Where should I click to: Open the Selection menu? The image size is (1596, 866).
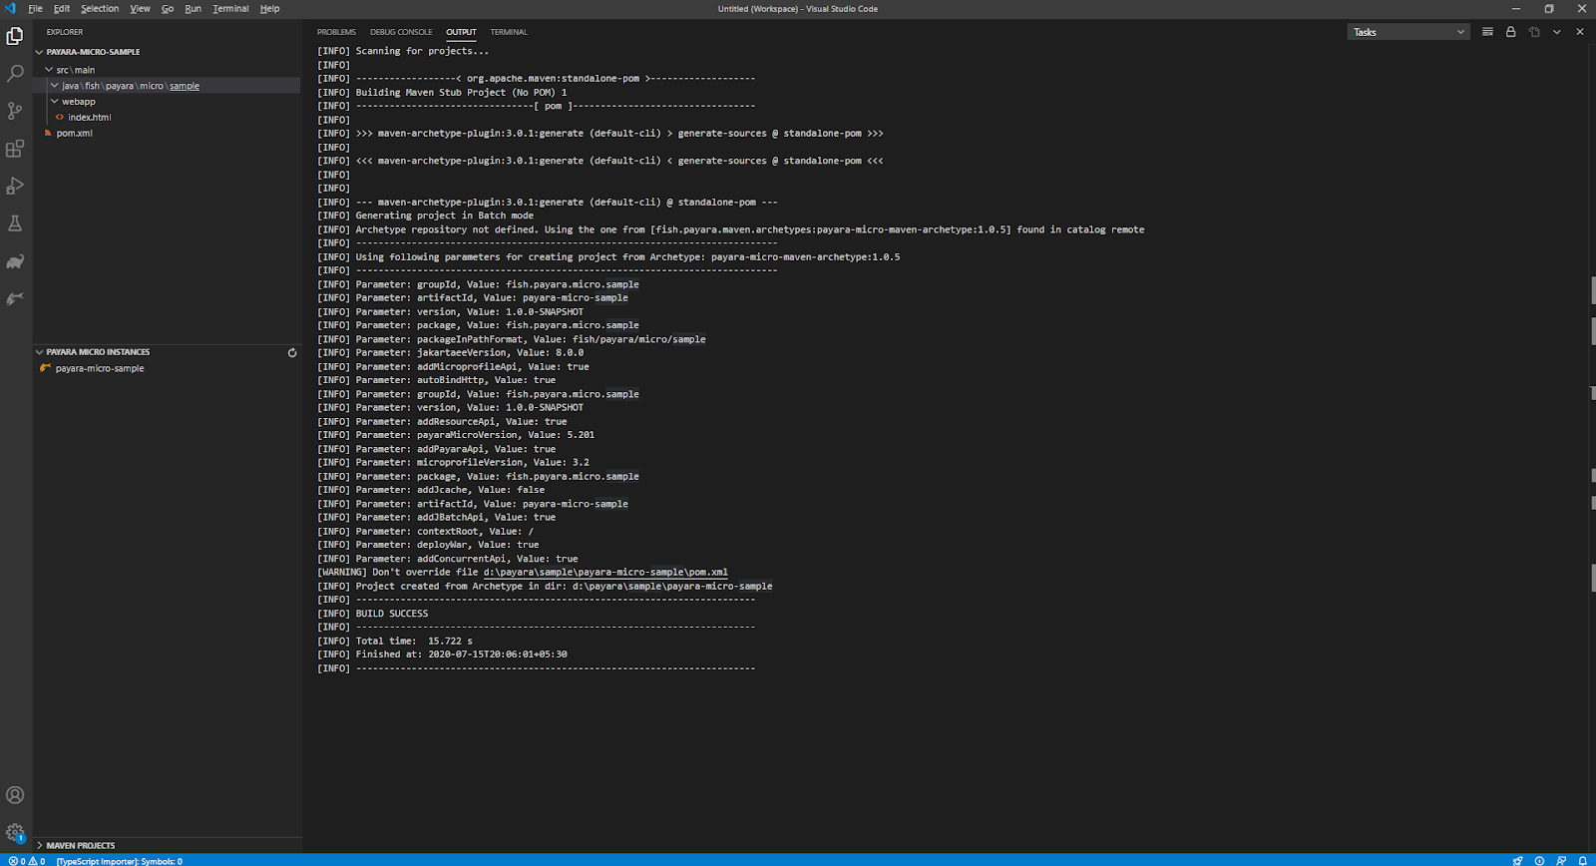(100, 9)
